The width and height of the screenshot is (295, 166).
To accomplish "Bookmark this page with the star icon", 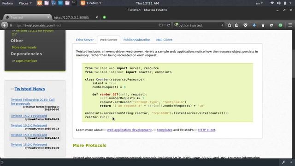I will pos(230,25).
